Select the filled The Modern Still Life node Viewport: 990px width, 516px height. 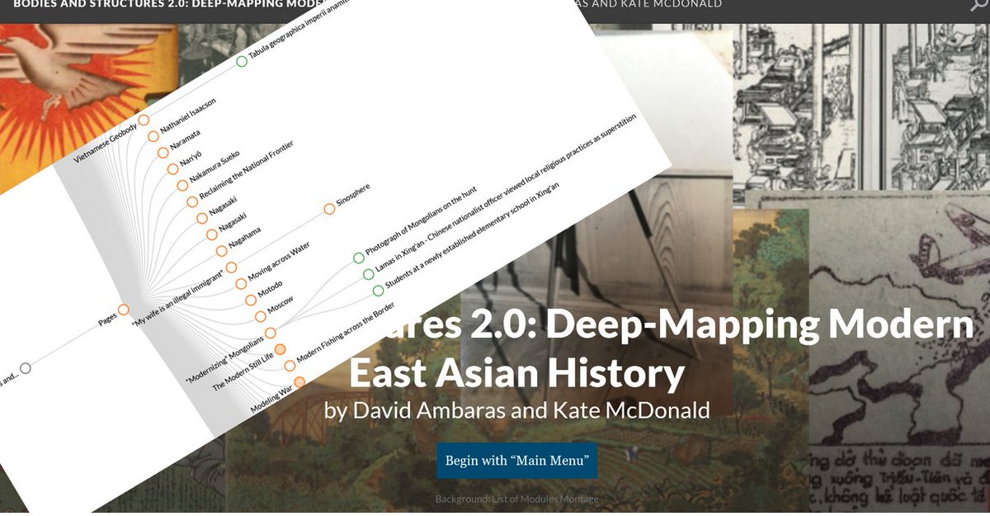(x=280, y=349)
